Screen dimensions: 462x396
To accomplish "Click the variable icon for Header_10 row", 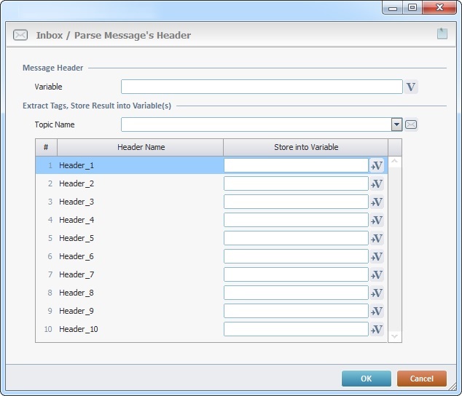I will click(x=377, y=329).
